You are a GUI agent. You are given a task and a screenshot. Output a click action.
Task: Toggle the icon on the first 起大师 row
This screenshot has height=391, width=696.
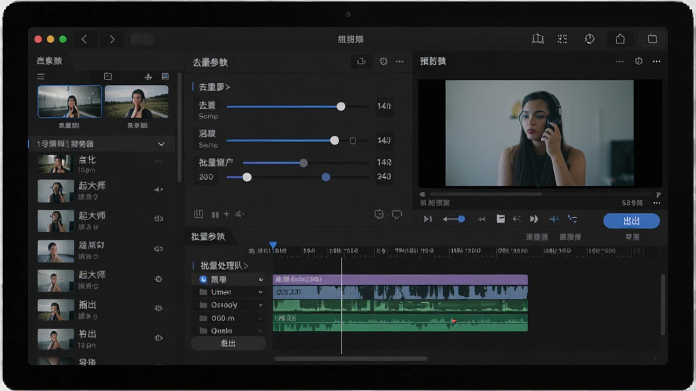158,190
